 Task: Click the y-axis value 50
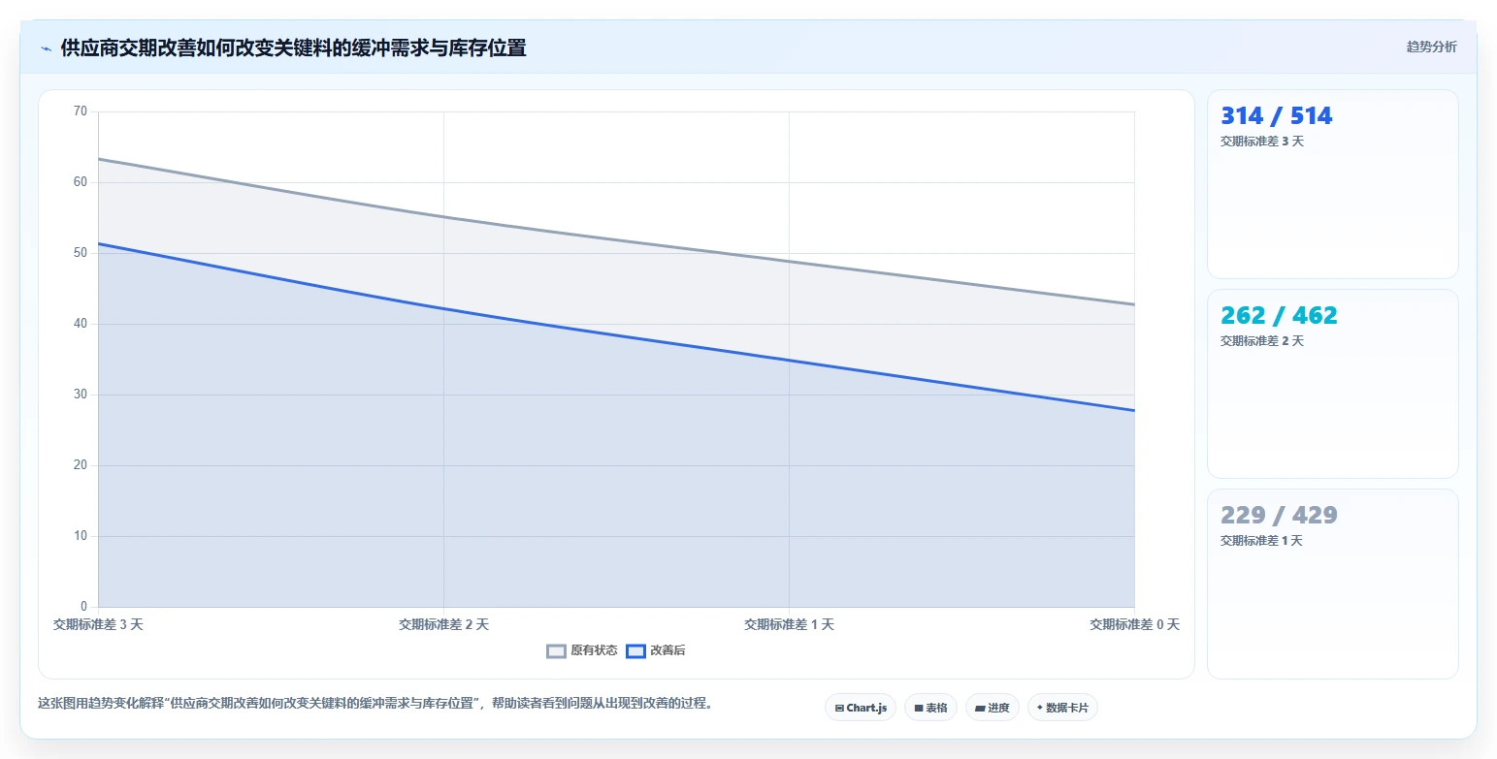pyautogui.click(x=81, y=253)
